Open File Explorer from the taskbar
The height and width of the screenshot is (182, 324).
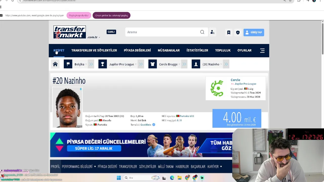click(x=179, y=178)
